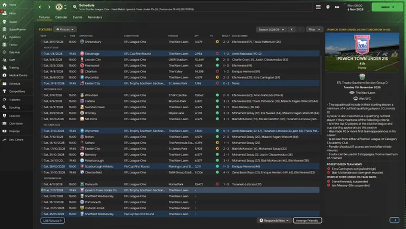Viewport: 406px width, 229px height.
Task: Expand the side panel arrow button
Action: (x=394, y=220)
